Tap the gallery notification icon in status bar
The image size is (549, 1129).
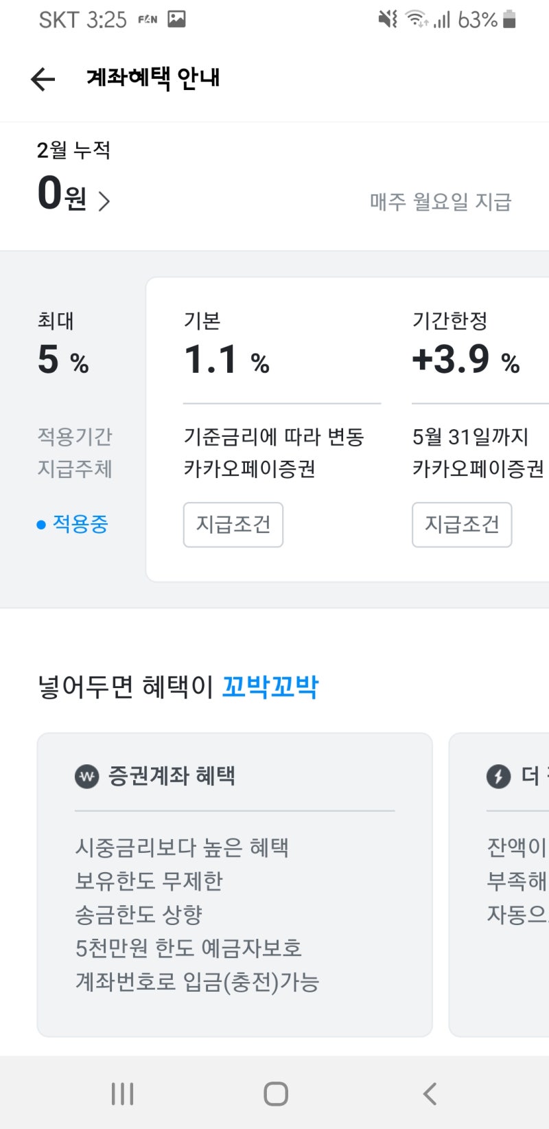click(x=176, y=19)
